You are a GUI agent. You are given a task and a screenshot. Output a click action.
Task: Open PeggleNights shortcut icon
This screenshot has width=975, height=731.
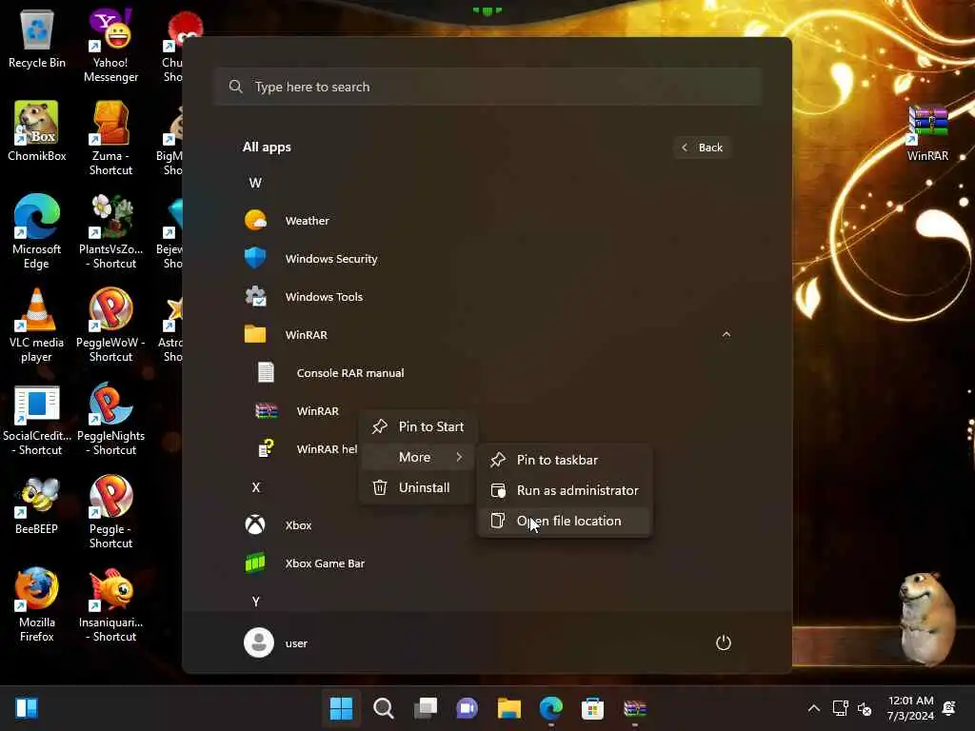point(110,419)
